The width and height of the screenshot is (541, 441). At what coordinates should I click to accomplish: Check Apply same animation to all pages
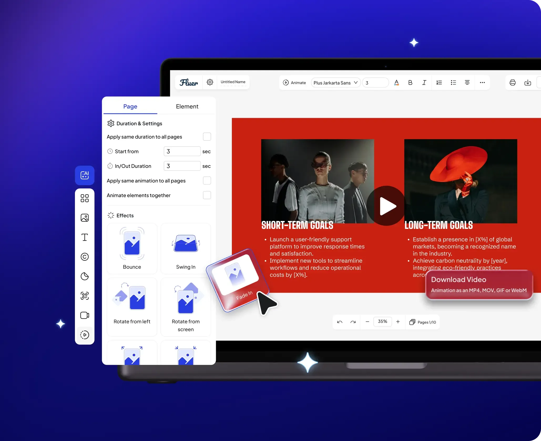point(207,180)
